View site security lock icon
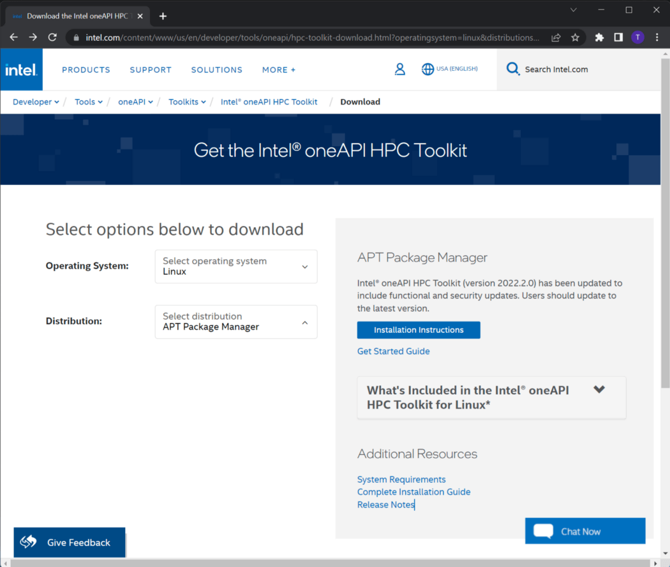The height and width of the screenshot is (567, 670). point(76,38)
